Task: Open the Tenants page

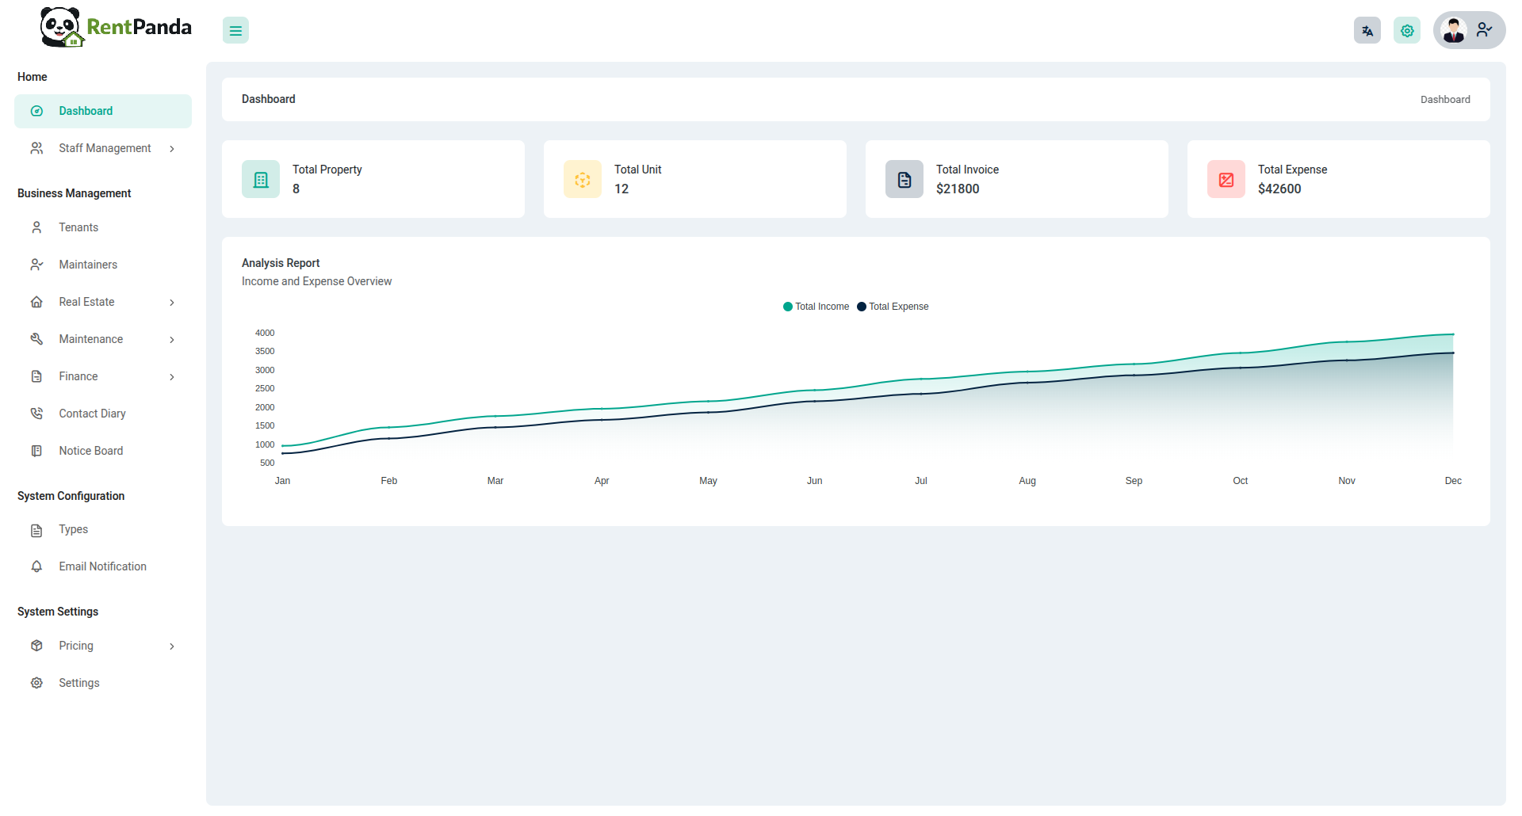Action: pyautogui.click(x=78, y=227)
